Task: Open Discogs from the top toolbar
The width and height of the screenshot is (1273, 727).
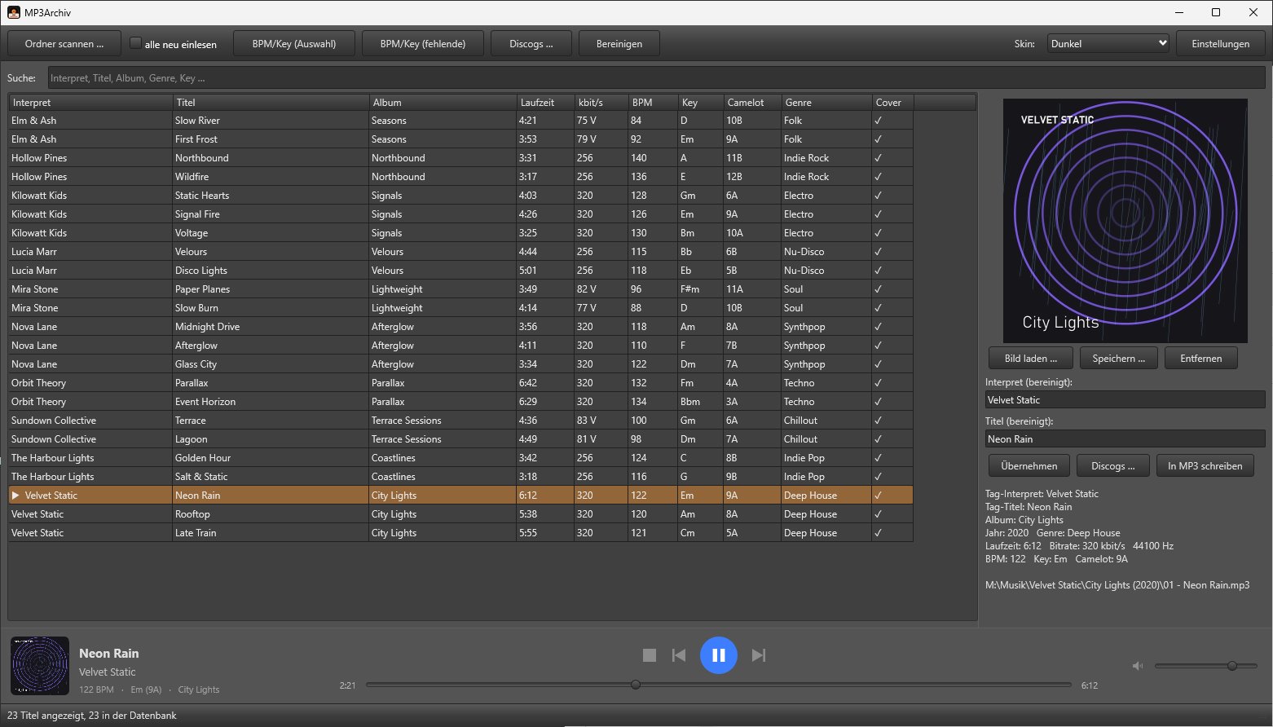Action: (x=531, y=44)
